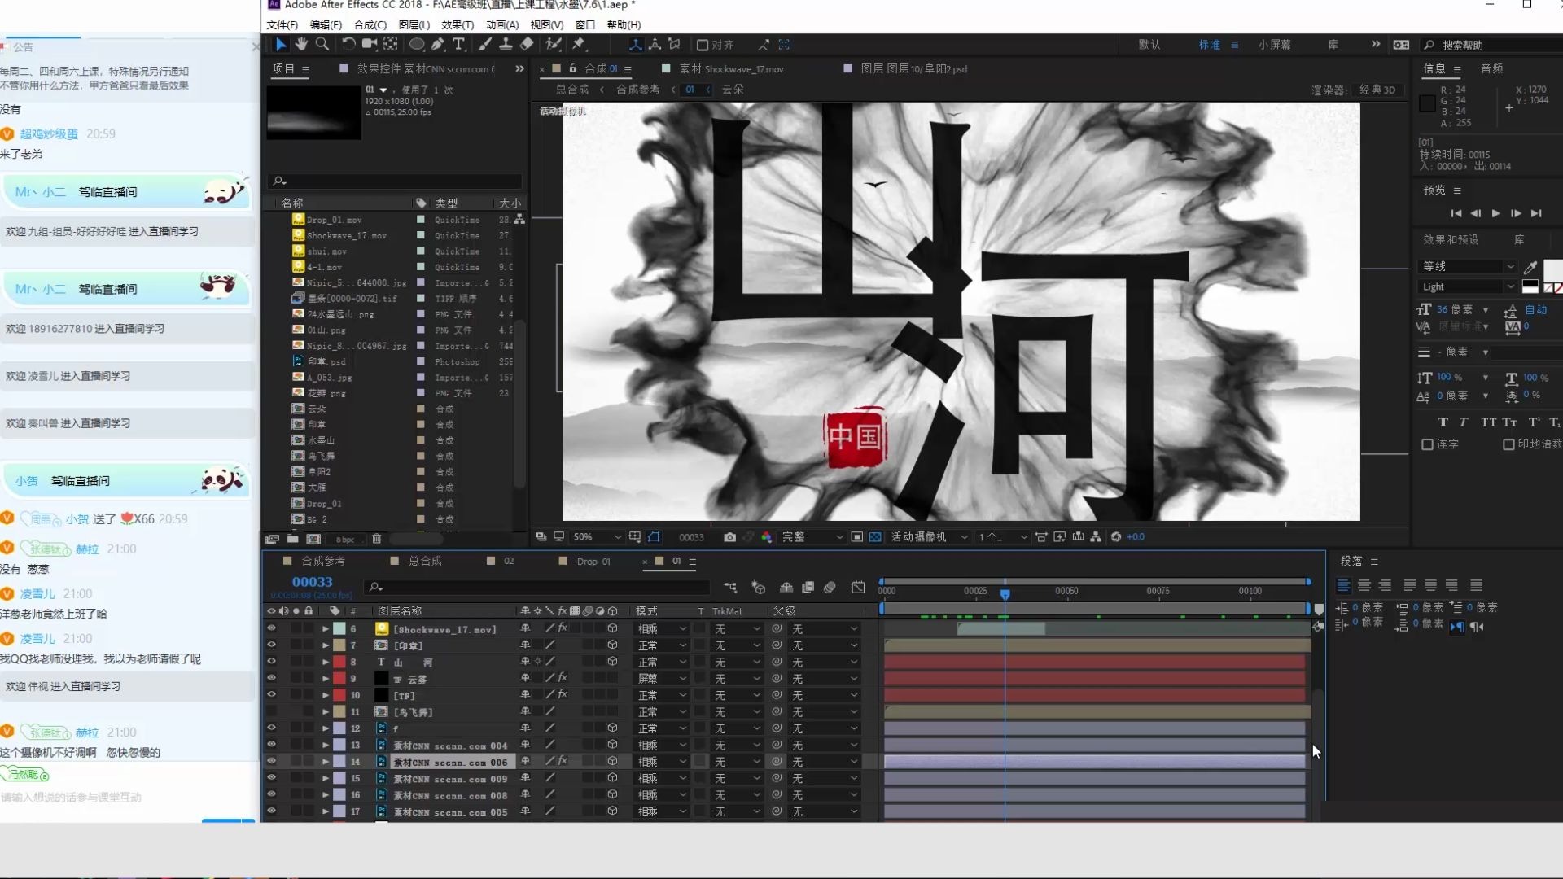Hide the 印章 layer 7
This screenshot has width=1563, height=879.
tap(271, 645)
